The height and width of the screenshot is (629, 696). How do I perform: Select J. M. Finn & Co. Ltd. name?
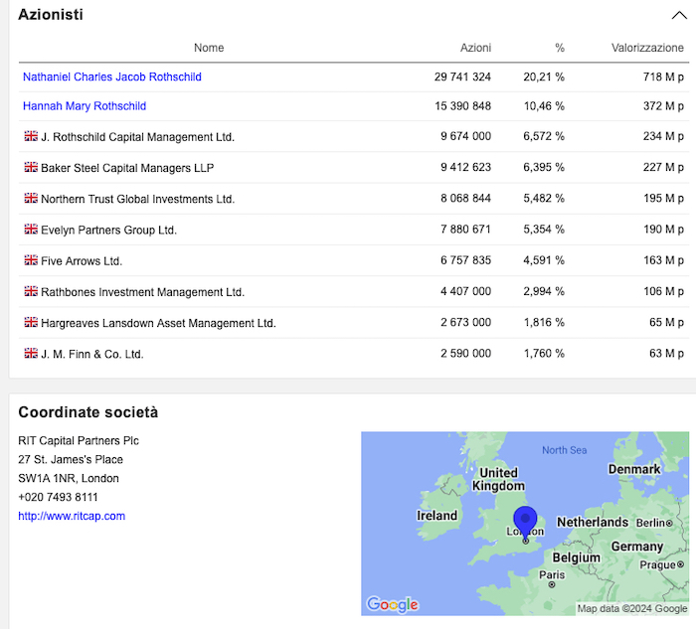(92, 355)
